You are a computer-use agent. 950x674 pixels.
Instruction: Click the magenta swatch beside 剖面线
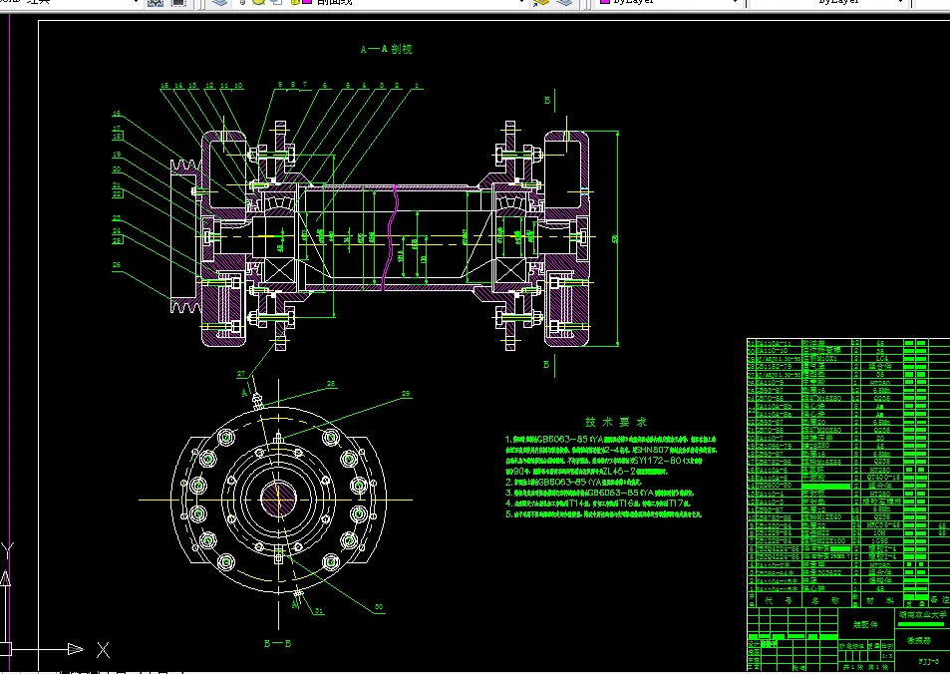307,2
